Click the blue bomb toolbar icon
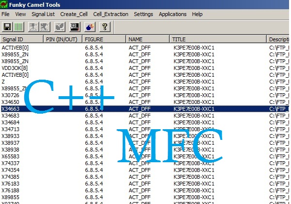This screenshot has width=291, height=204. [90, 27]
